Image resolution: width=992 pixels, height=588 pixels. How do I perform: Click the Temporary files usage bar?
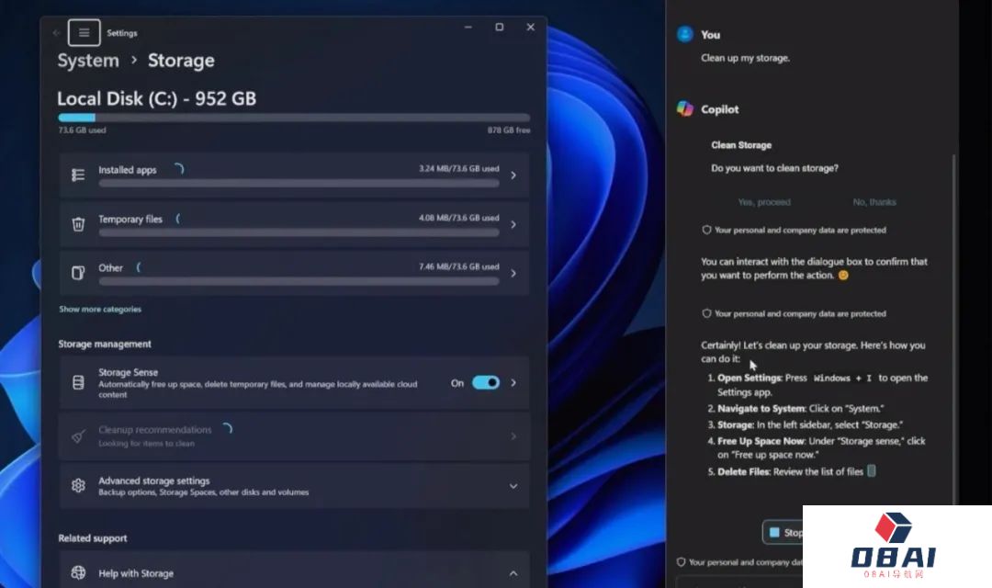(299, 233)
